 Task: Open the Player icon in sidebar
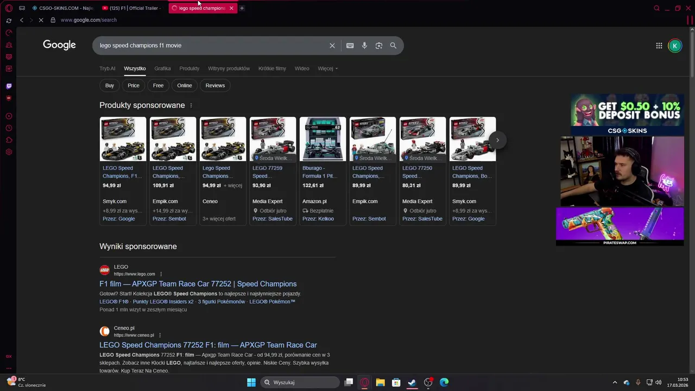[x=9, y=116]
